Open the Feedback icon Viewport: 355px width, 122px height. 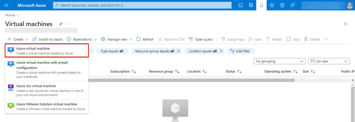[293, 5]
